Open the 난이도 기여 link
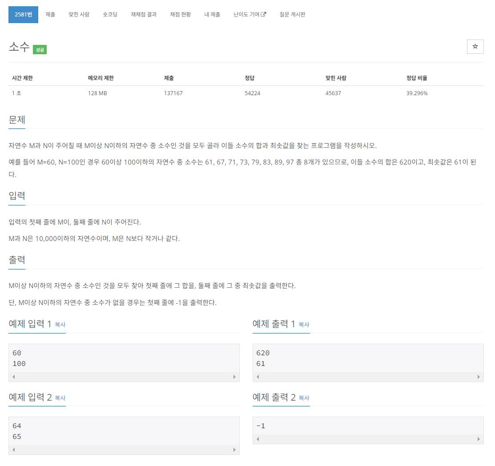Screen dimensions: 495x466 pos(250,15)
